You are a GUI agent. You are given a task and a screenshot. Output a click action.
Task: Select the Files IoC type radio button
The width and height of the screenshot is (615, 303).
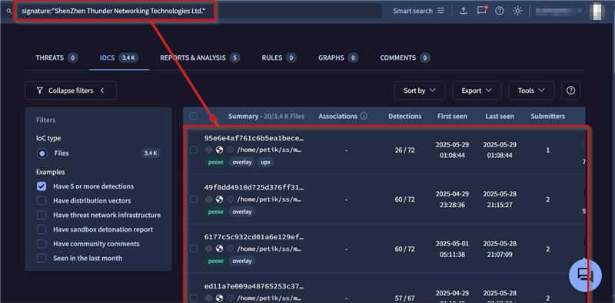[x=42, y=153]
